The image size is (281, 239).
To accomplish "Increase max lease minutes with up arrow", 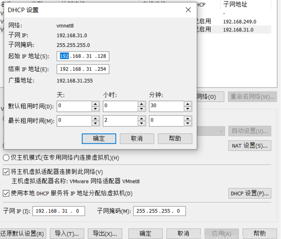I will click(188, 119).
